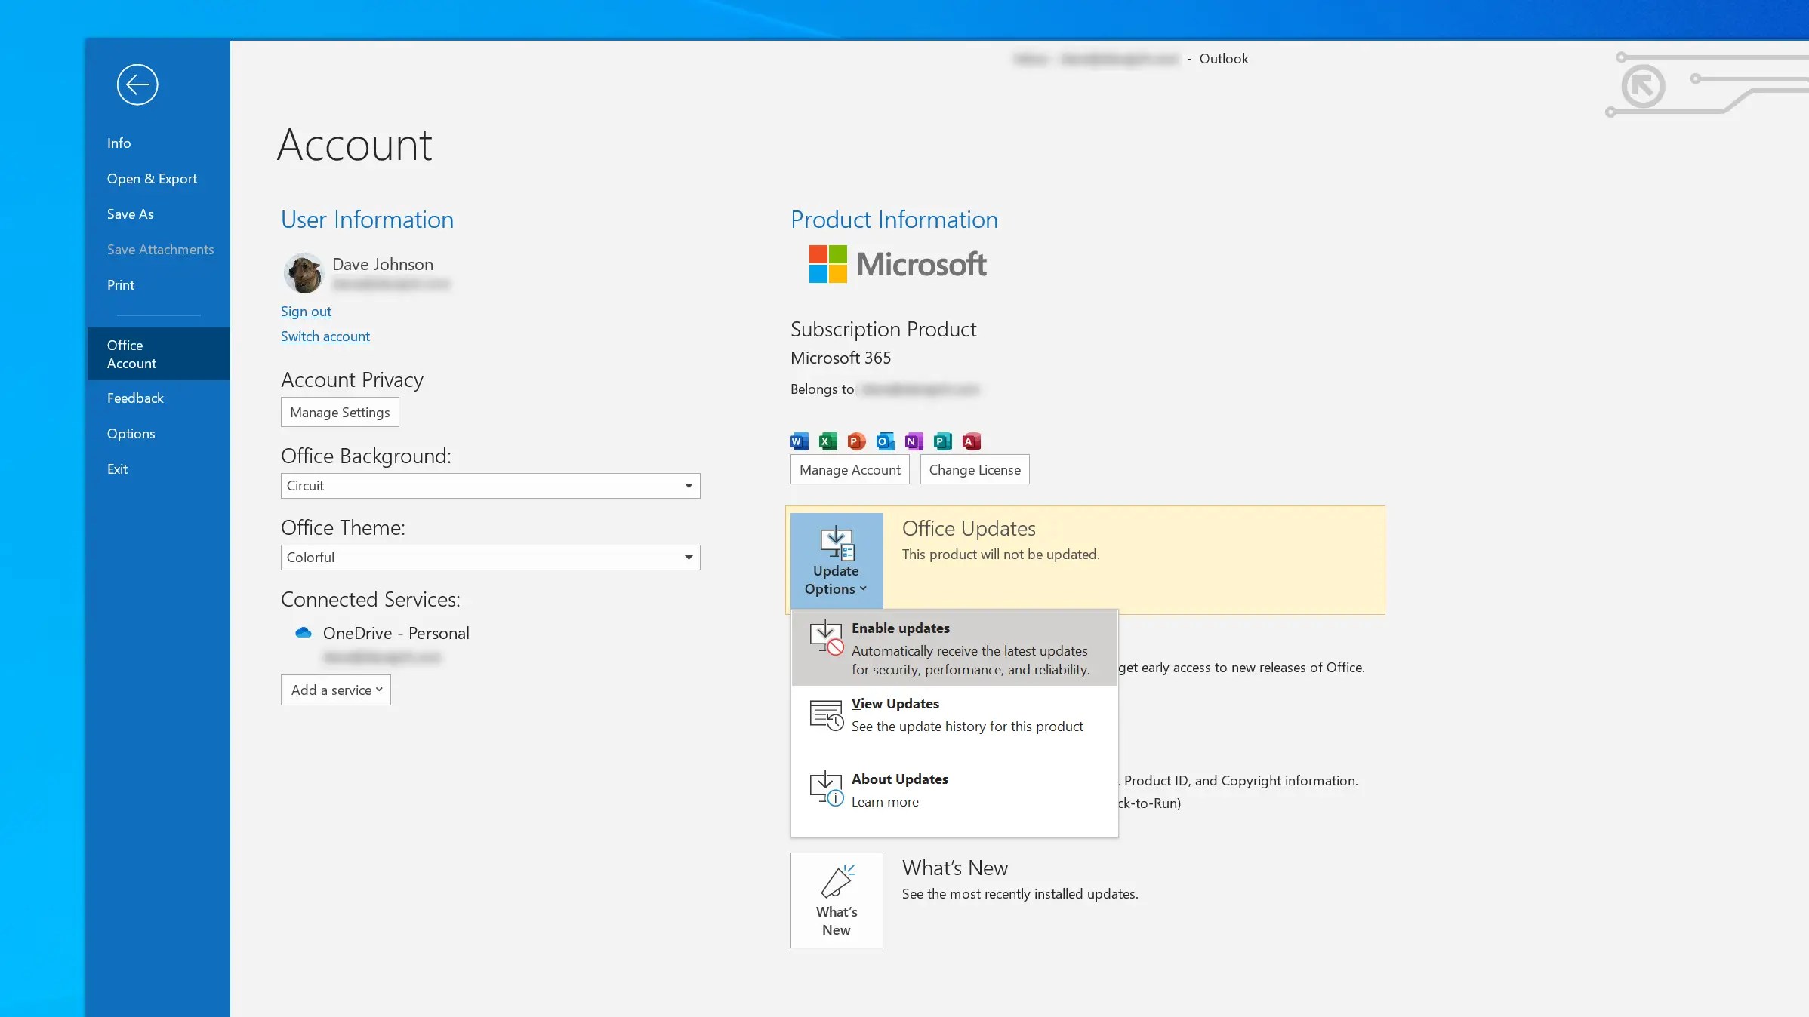Click the Publisher app icon
This screenshot has height=1017, width=1809.
(942, 441)
